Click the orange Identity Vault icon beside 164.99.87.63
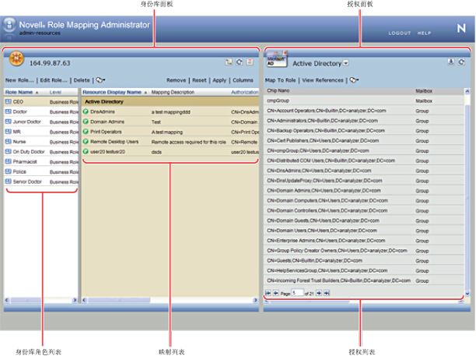 [16, 58]
